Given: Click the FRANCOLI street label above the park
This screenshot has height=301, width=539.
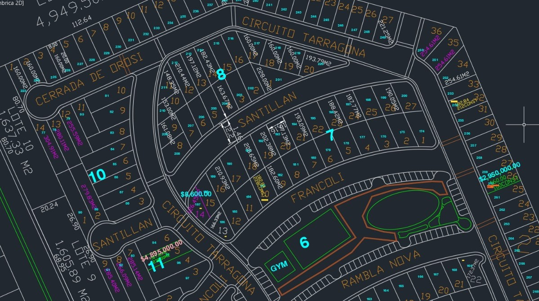Looking at the screenshot, I should pyautogui.click(x=317, y=188).
